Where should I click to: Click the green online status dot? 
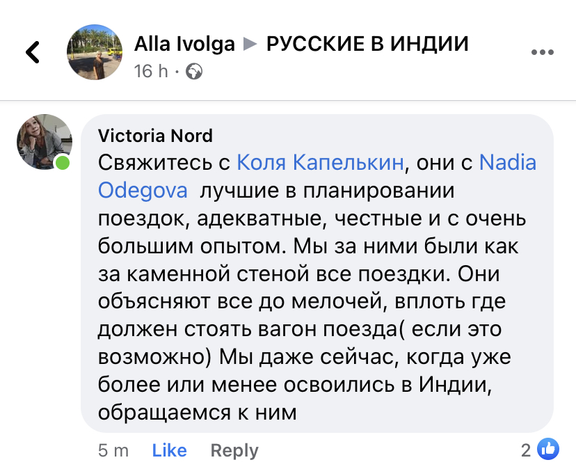pos(63,163)
